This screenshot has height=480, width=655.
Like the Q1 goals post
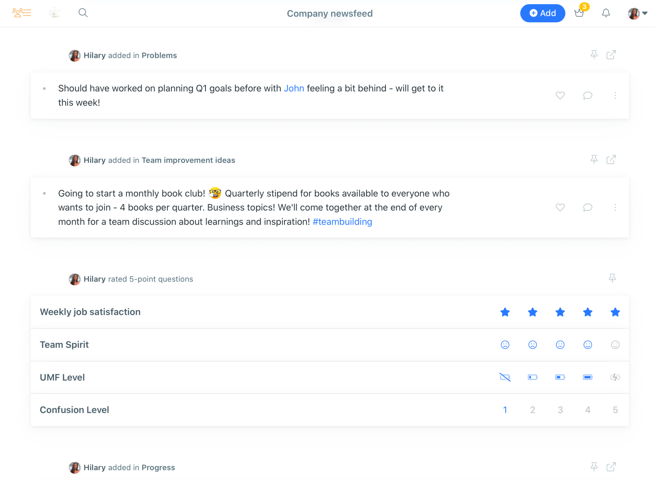pos(560,95)
